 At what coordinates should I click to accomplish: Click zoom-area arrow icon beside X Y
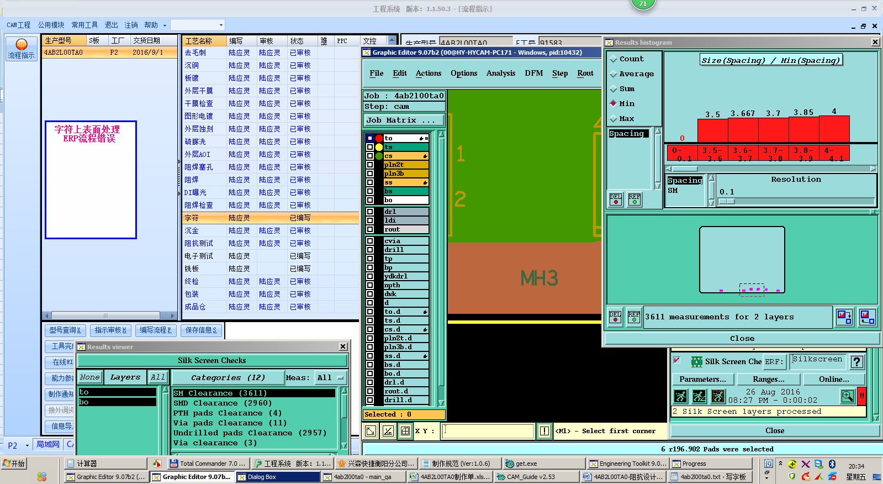click(x=371, y=431)
